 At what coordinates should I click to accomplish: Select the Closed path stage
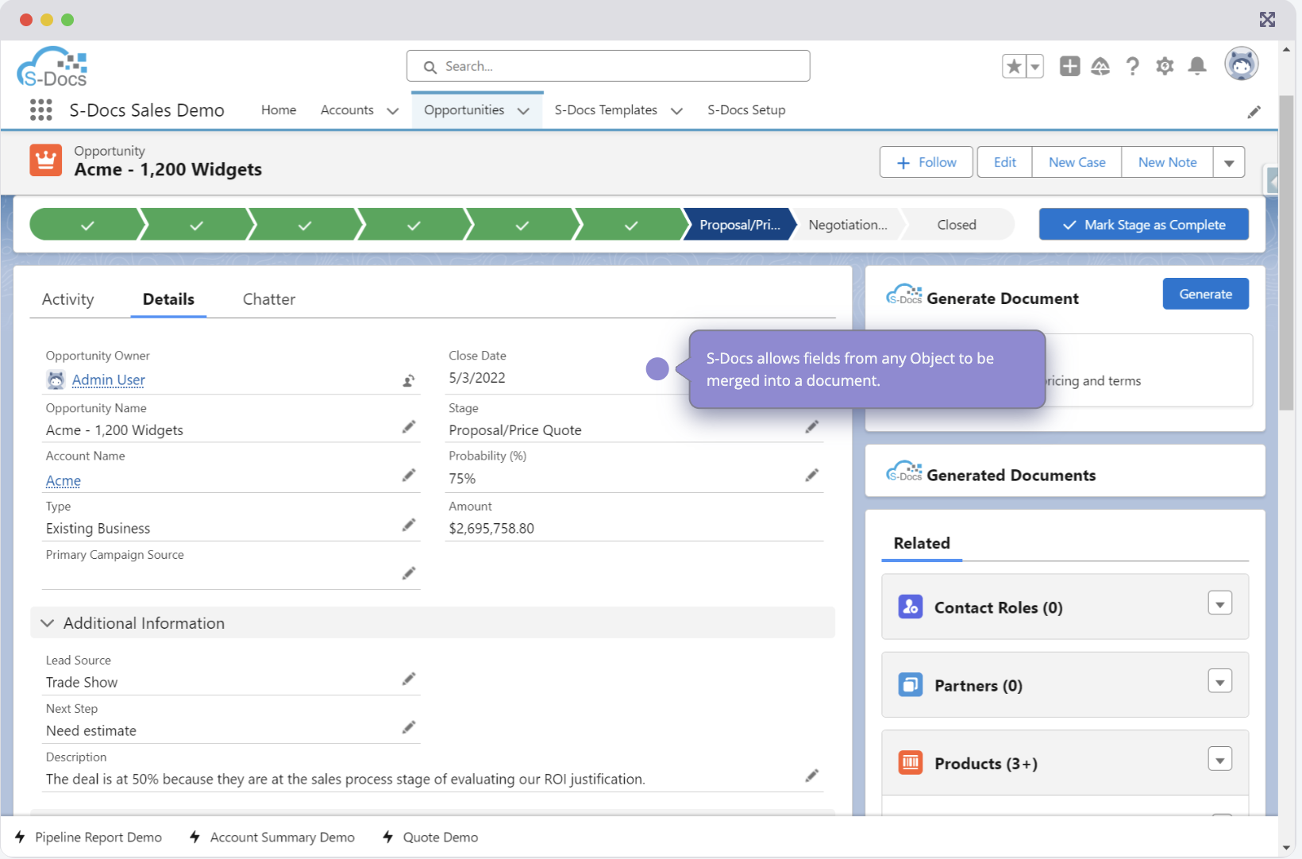click(957, 225)
